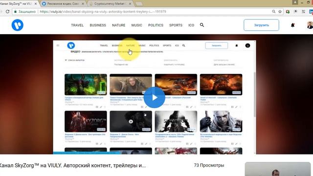Open the TRAVEL category

coord(77,25)
